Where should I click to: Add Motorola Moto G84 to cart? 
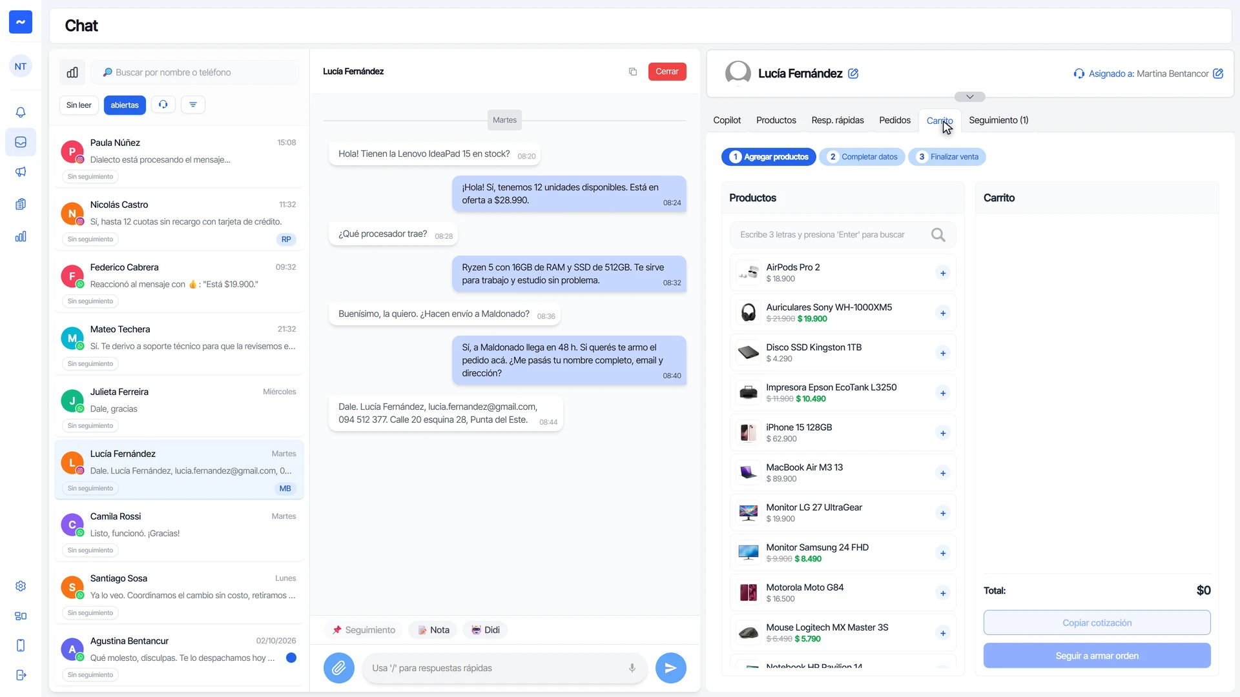point(943,593)
